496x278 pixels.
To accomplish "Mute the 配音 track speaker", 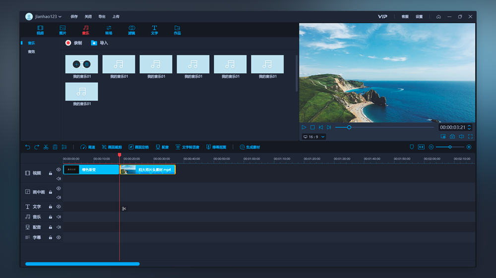I will (x=59, y=227).
